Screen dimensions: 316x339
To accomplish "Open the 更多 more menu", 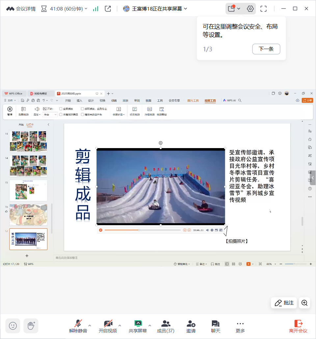I will [240, 326].
